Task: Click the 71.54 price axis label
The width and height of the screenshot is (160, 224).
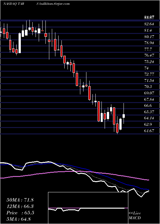Action: 149,80
